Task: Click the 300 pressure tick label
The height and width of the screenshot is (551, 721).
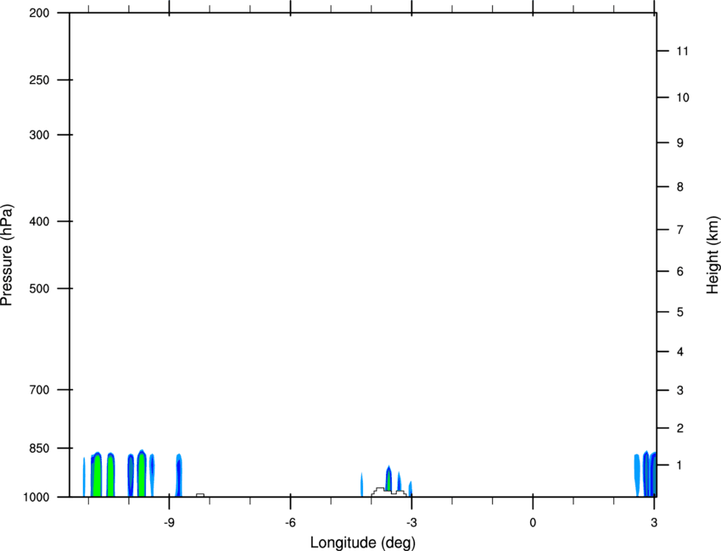Action: coord(39,135)
